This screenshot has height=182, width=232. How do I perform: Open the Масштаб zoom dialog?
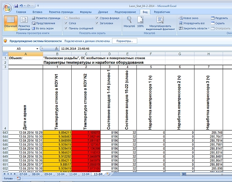tap(129, 22)
